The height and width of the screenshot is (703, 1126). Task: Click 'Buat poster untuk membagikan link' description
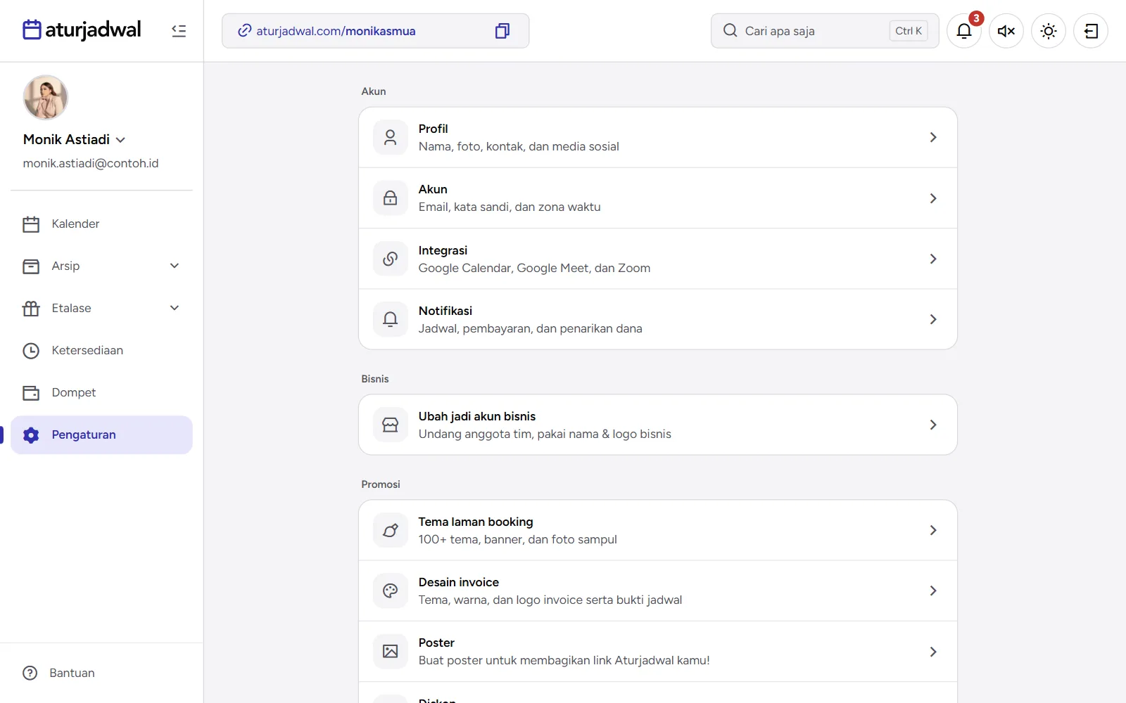(564, 660)
